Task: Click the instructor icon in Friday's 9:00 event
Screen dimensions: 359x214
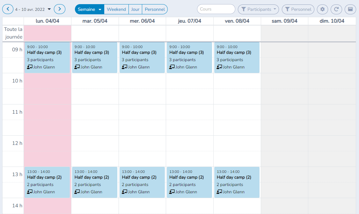Action: coord(219,67)
